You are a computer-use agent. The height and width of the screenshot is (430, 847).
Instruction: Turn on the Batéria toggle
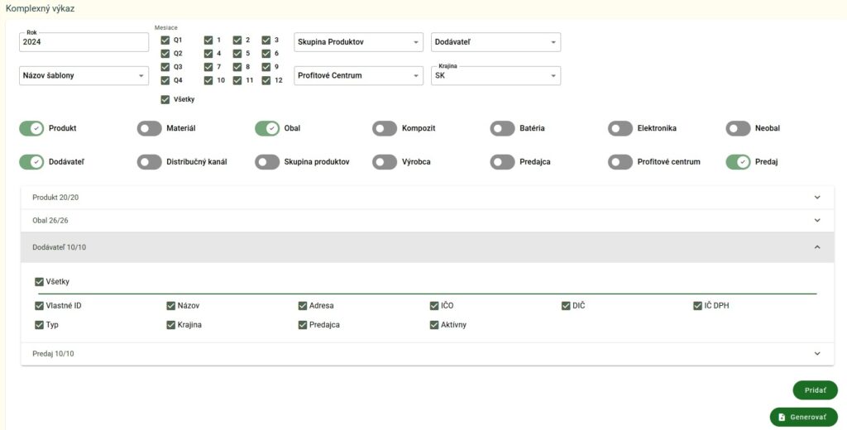coord(502,129)
